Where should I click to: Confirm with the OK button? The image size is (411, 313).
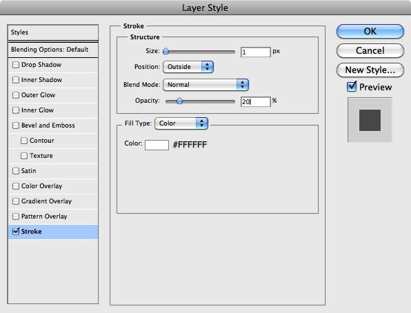370,32
